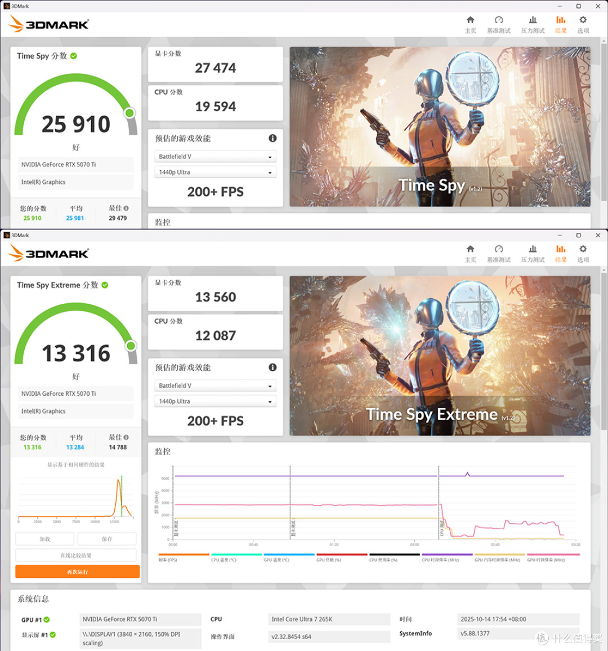Open the 1440p Ultra dropdown in Time Spy Extreme window
The width and height of the screenshot is (608, 651).
tap(215, 401)
